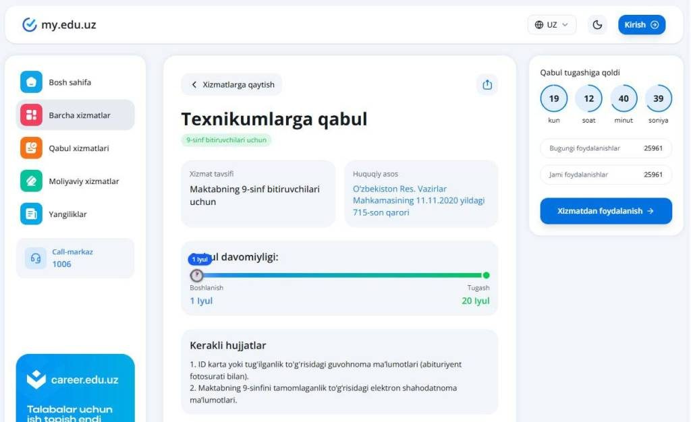
Task: Open Qabul xizmatlari menu item
Action: (76, 148)
